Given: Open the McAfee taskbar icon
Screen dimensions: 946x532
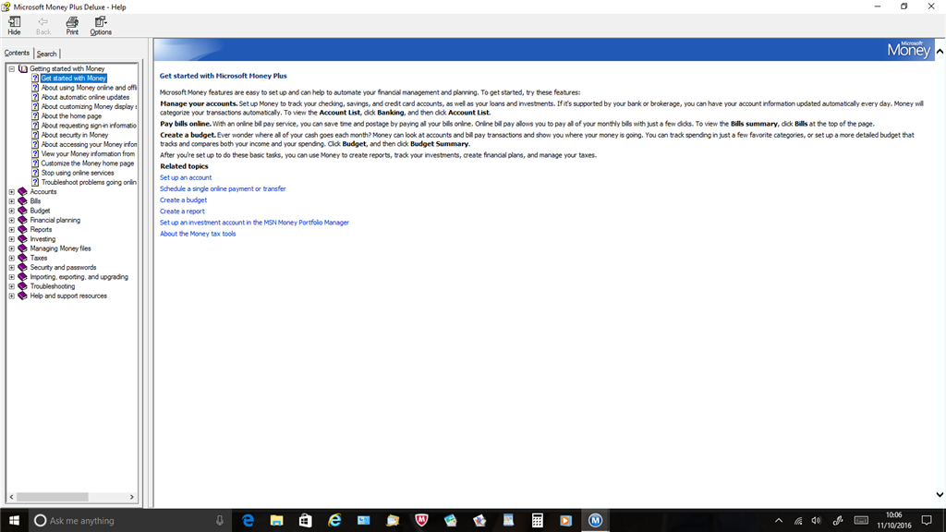Looking at the screenshot, I should pos(421,520).
